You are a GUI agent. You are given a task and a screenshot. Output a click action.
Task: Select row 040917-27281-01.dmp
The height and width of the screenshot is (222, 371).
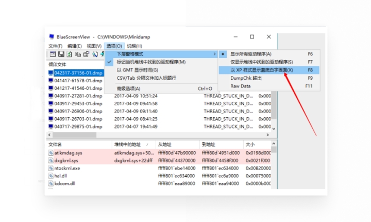coord(78,96)
